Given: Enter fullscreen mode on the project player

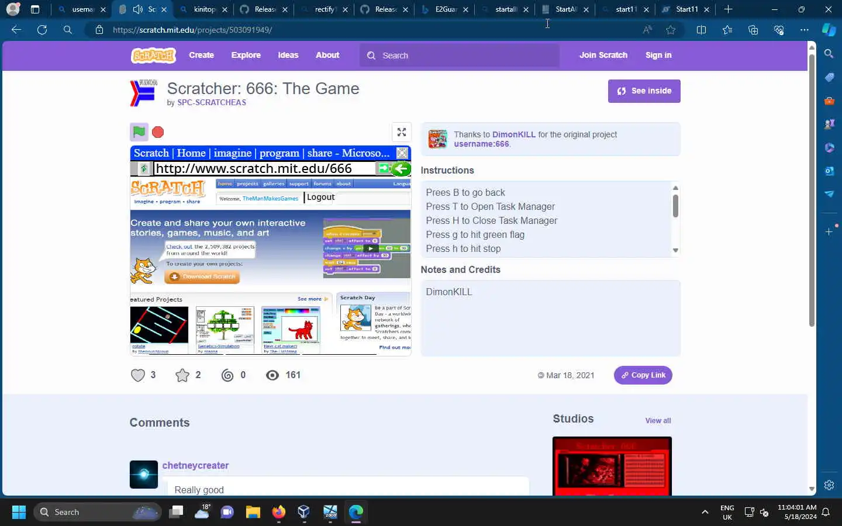Looking at the screenshot, I should point(402,132).
